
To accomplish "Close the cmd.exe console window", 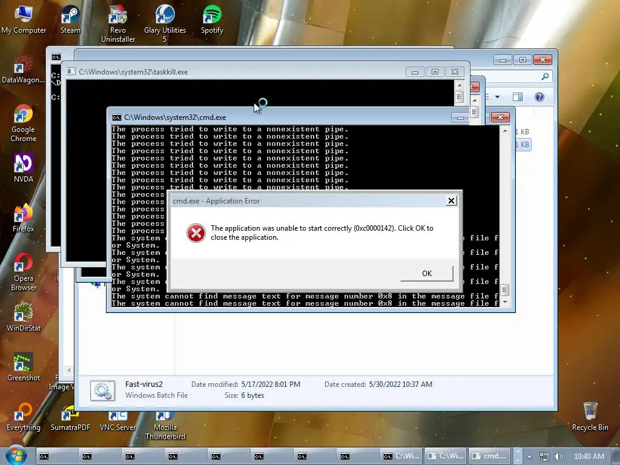I will point(500,117).
